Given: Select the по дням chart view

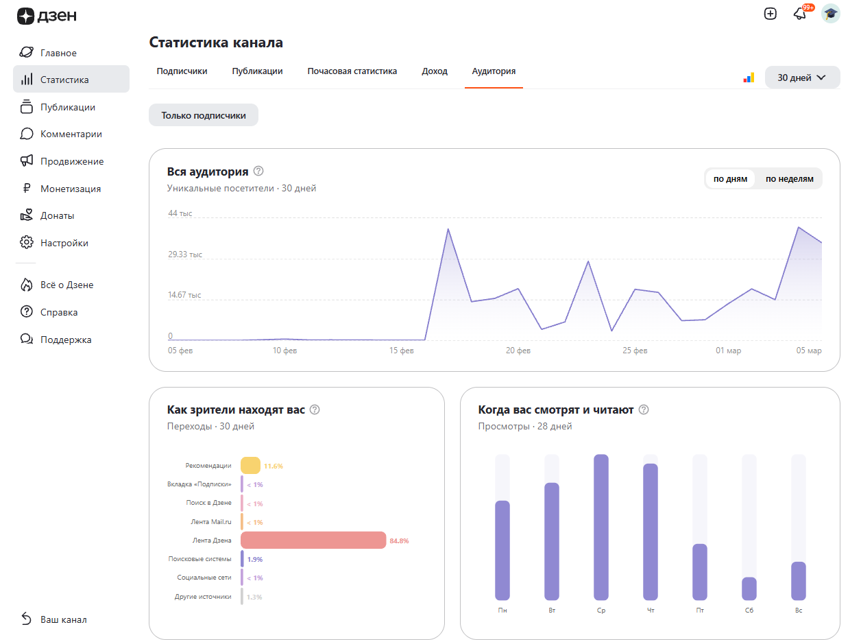Looking at the screenshot, I should 730,179.
